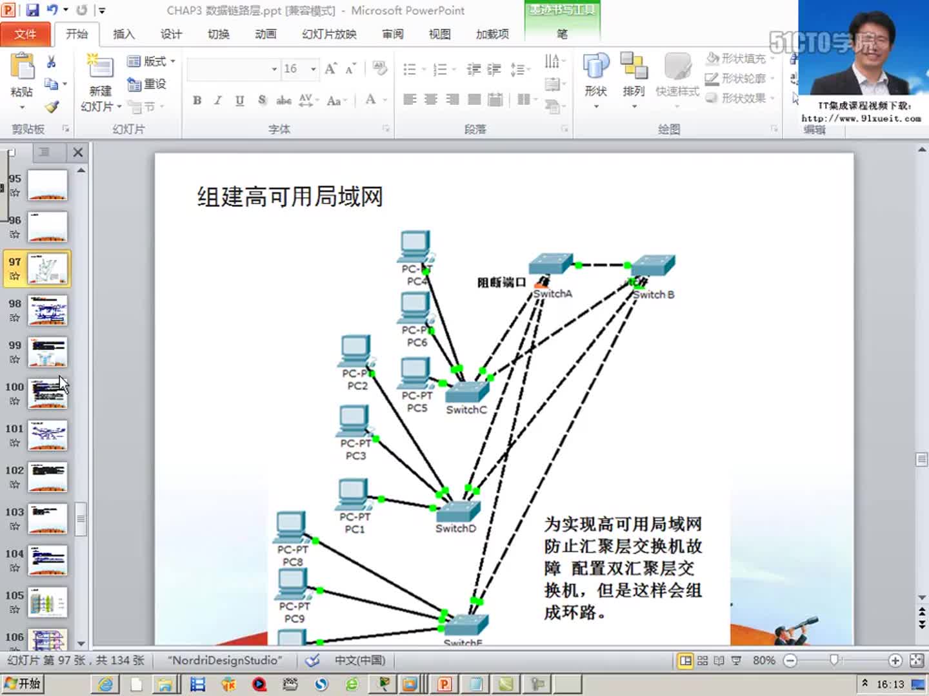Fit slide to current window icon
This screenshot has width=929, height=696.
pos(916,661)
